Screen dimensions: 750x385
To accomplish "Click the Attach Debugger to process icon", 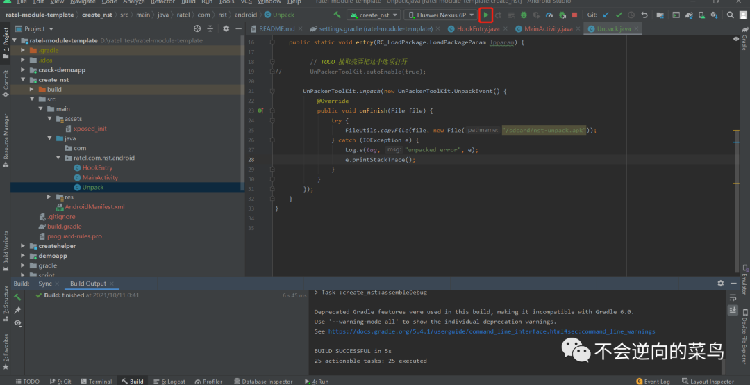I will [x=562, y=15].
